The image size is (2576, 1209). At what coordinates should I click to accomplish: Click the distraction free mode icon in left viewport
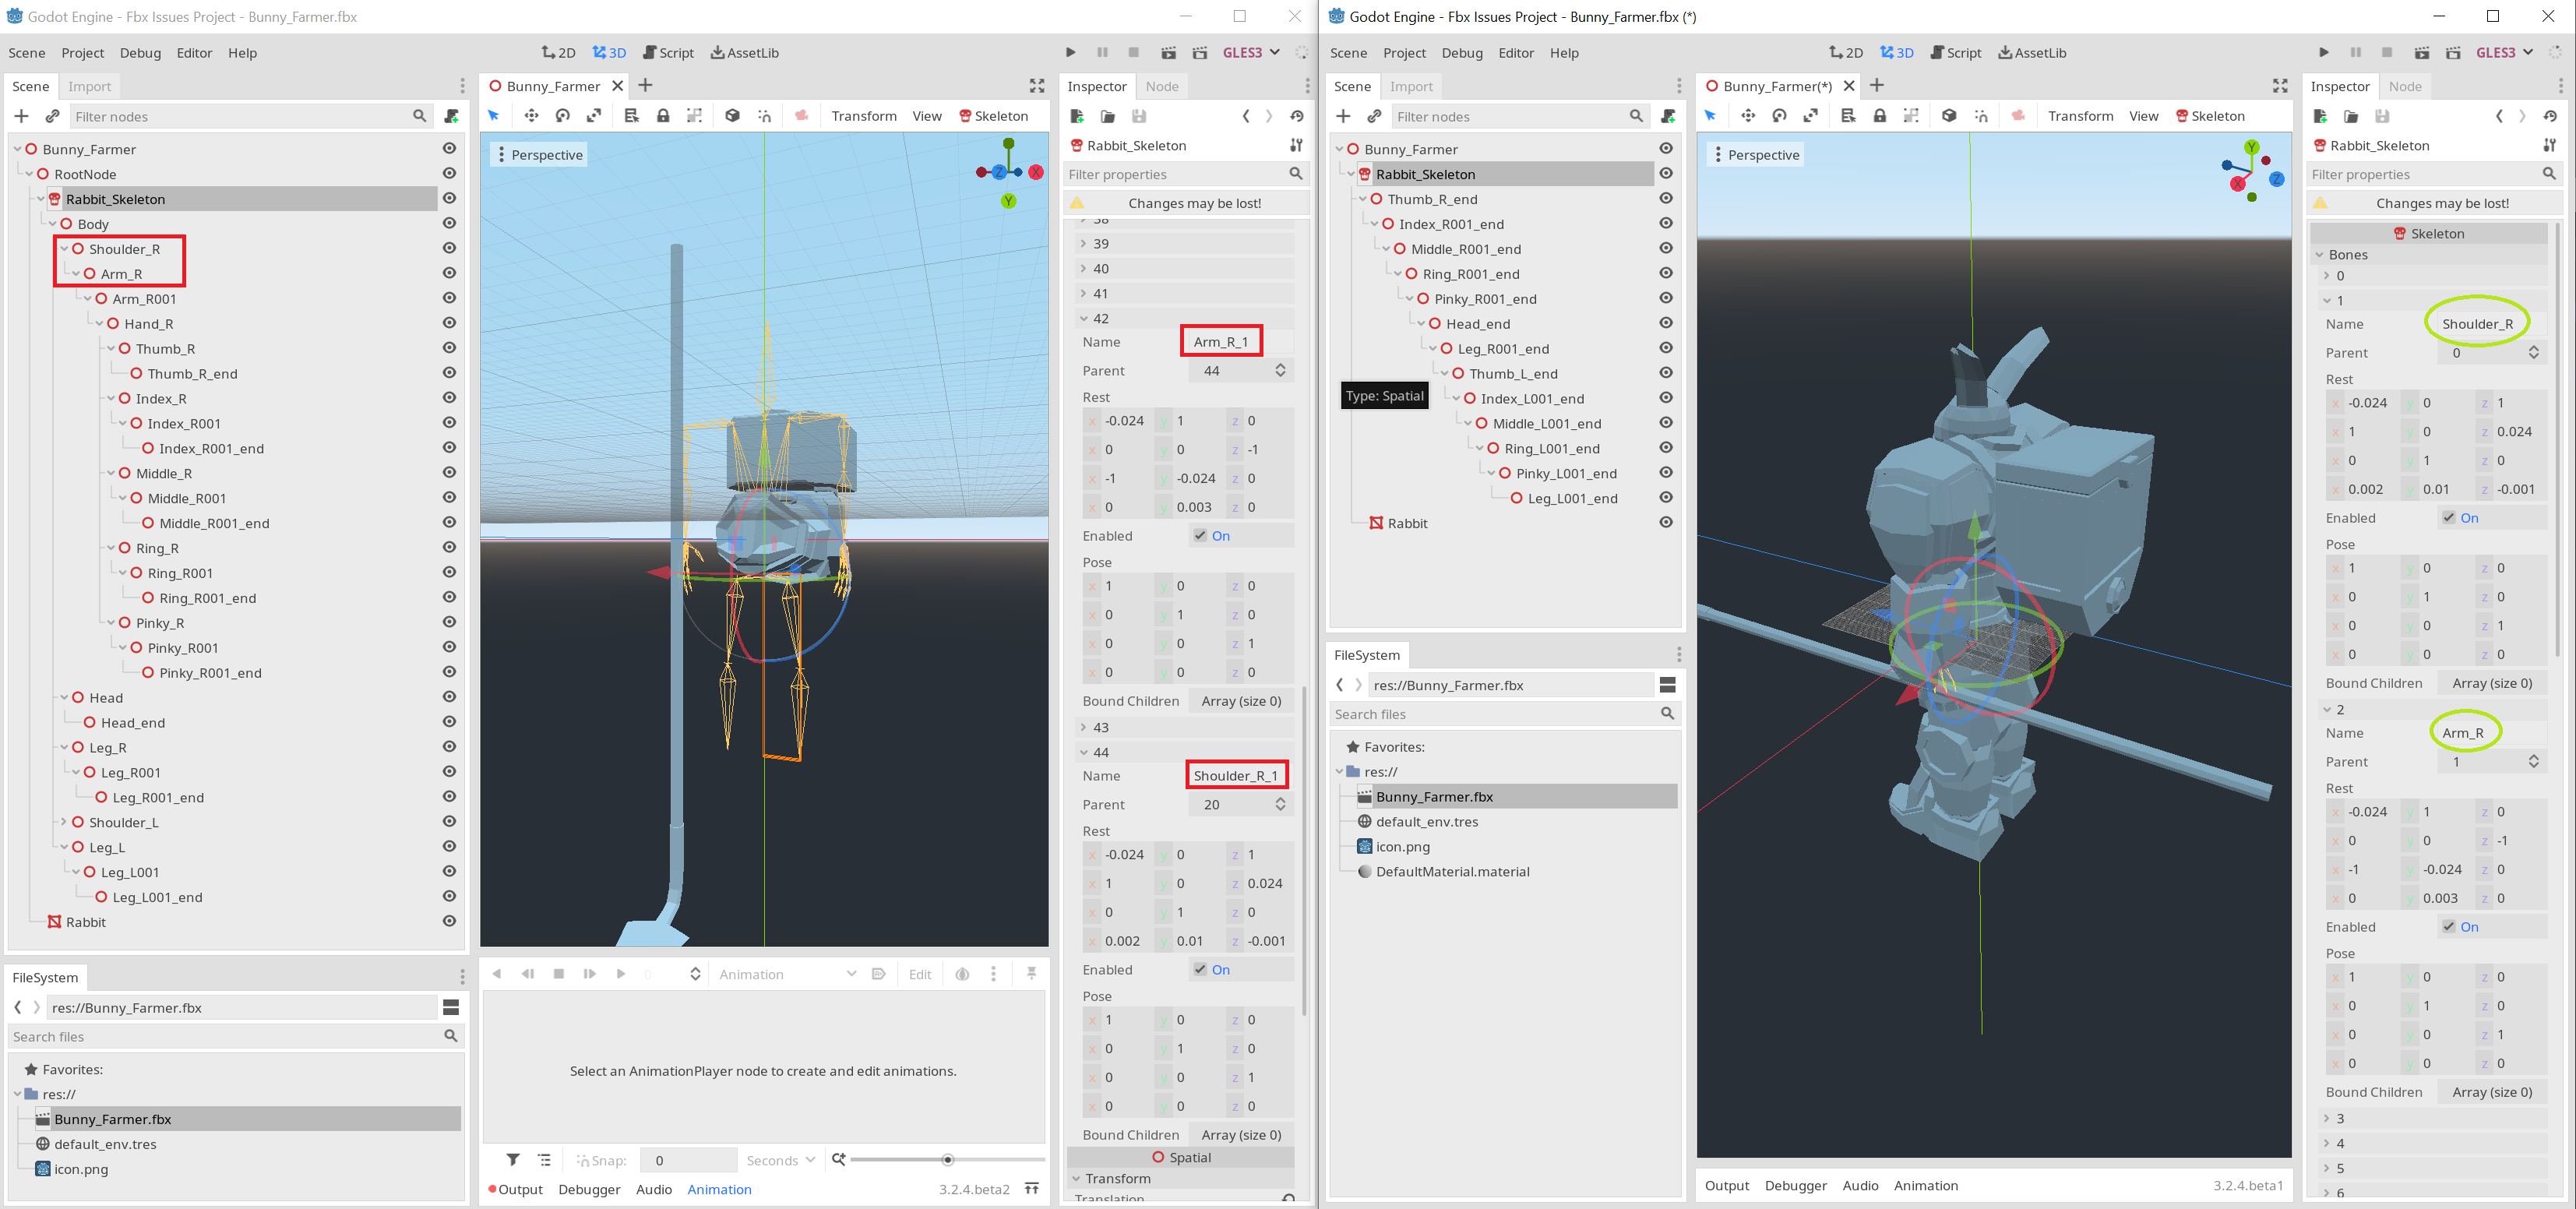[1037, 86]
